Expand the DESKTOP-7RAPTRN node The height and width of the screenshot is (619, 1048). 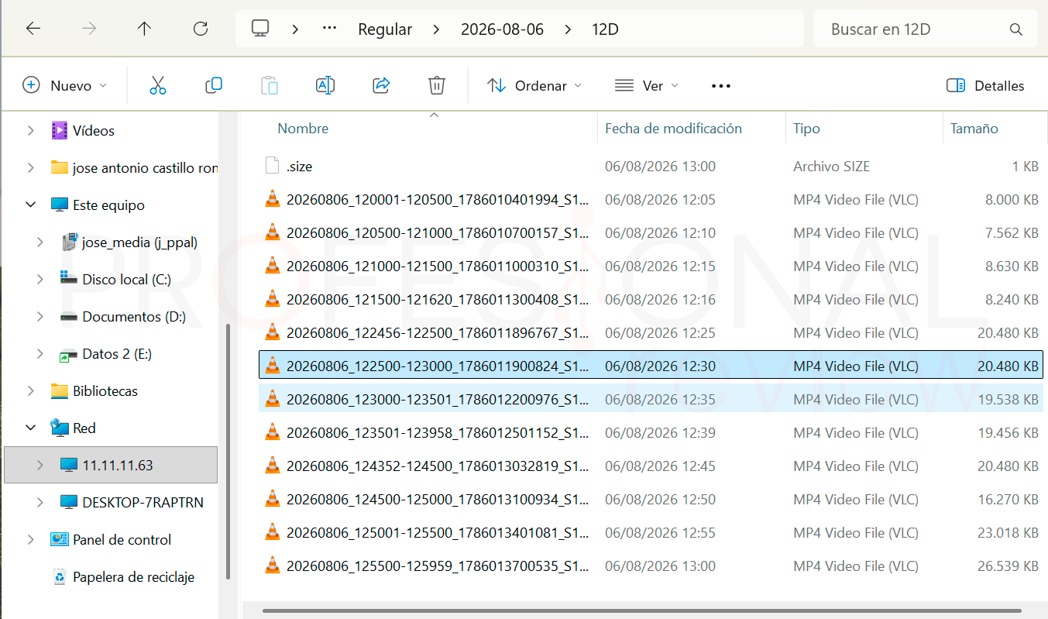pyautogui.click(x=40, y=502)
